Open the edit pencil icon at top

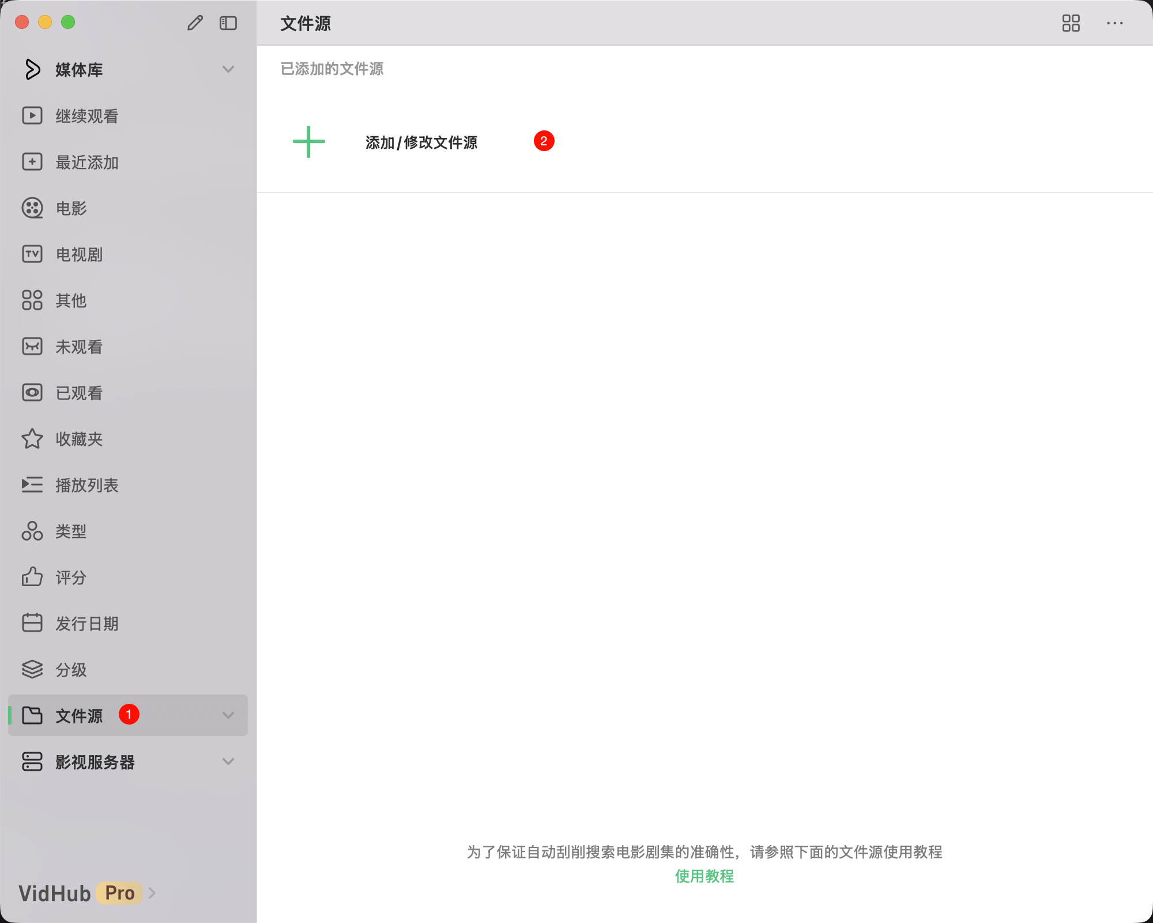(195, 23)
